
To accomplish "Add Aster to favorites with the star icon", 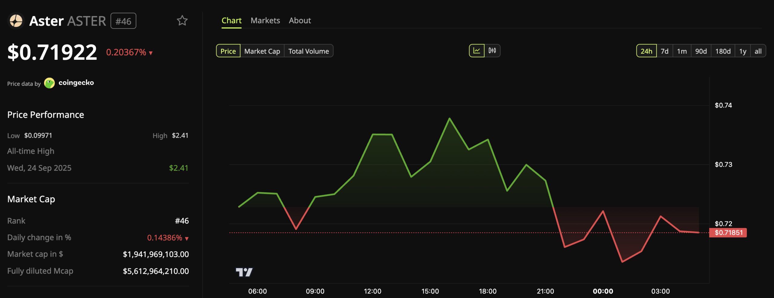I will click(182, 21).
